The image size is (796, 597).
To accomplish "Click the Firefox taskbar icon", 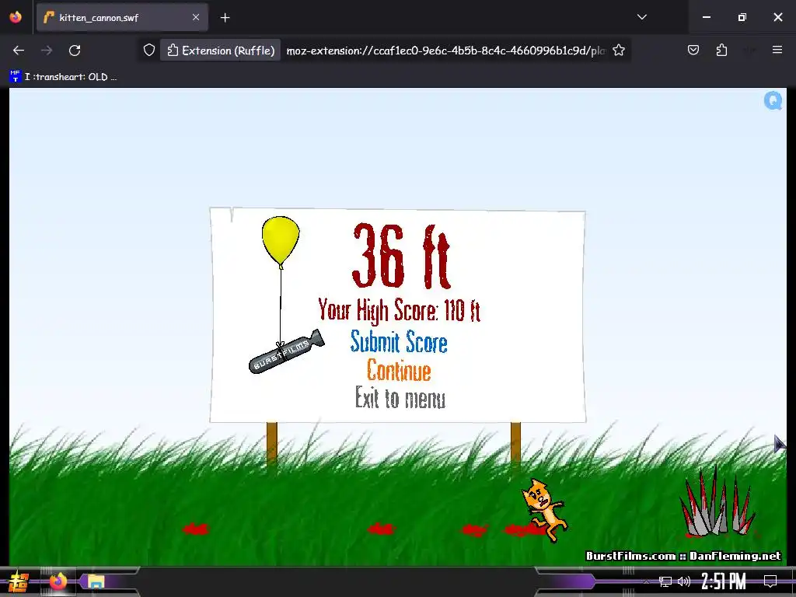I will point(58,581).
